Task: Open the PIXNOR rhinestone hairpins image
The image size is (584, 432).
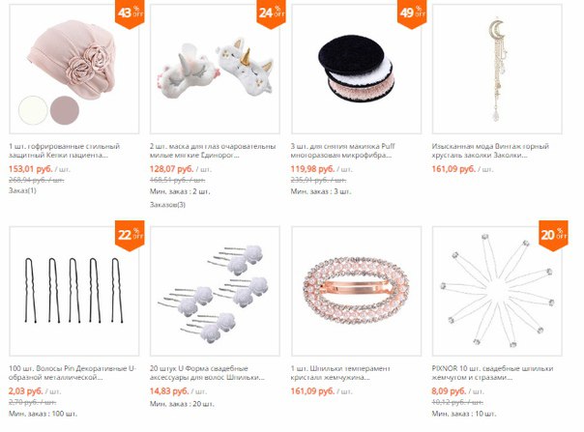Action: coord(497,291)
